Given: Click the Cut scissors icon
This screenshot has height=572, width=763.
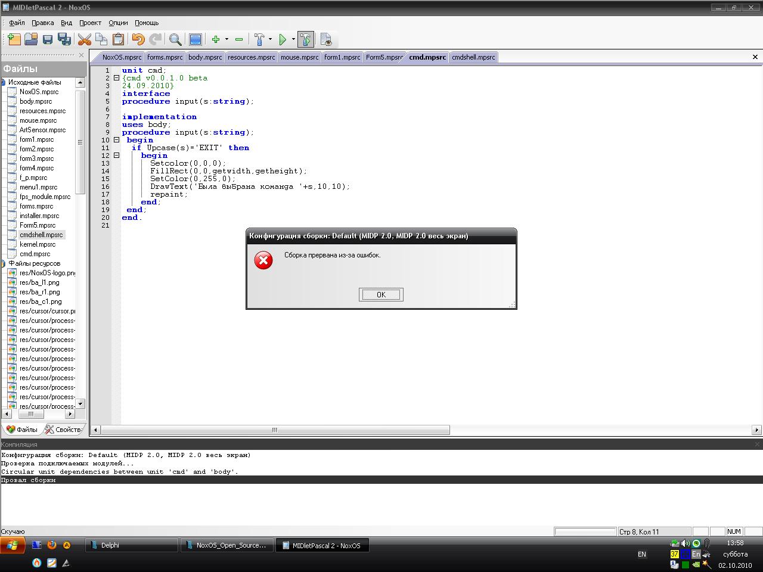Looking at the screenshot, I should coord(85,39).
